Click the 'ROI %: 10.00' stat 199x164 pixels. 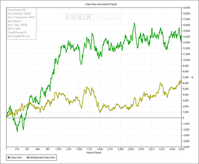[x=14, y=29]
